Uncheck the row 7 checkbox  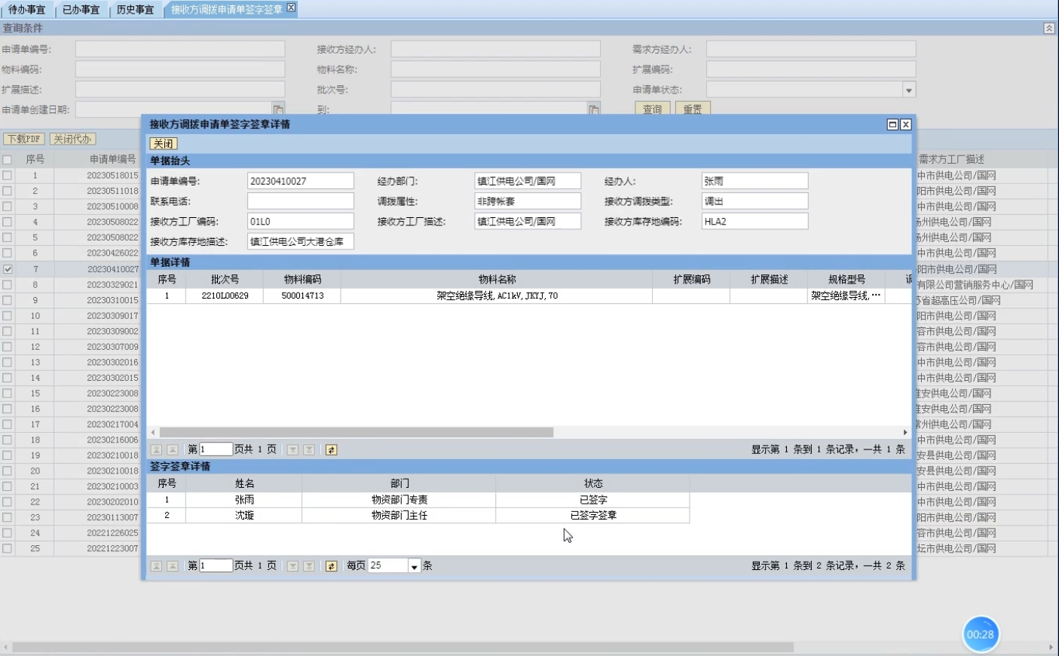(x=8, y=269)
